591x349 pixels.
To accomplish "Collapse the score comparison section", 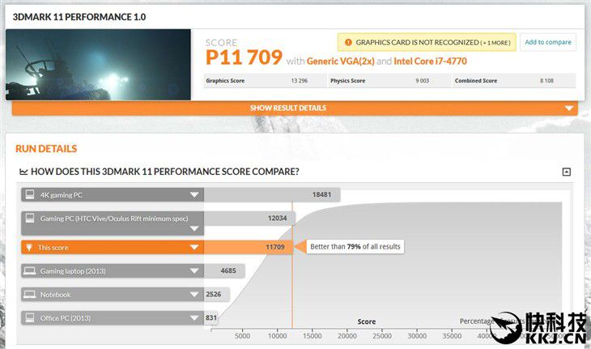I will click(x=566, y=172).
